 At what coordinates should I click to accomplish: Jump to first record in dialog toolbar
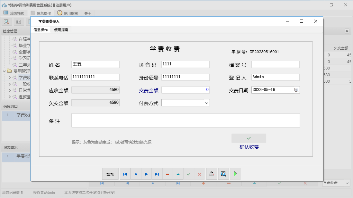pos(125,174)
